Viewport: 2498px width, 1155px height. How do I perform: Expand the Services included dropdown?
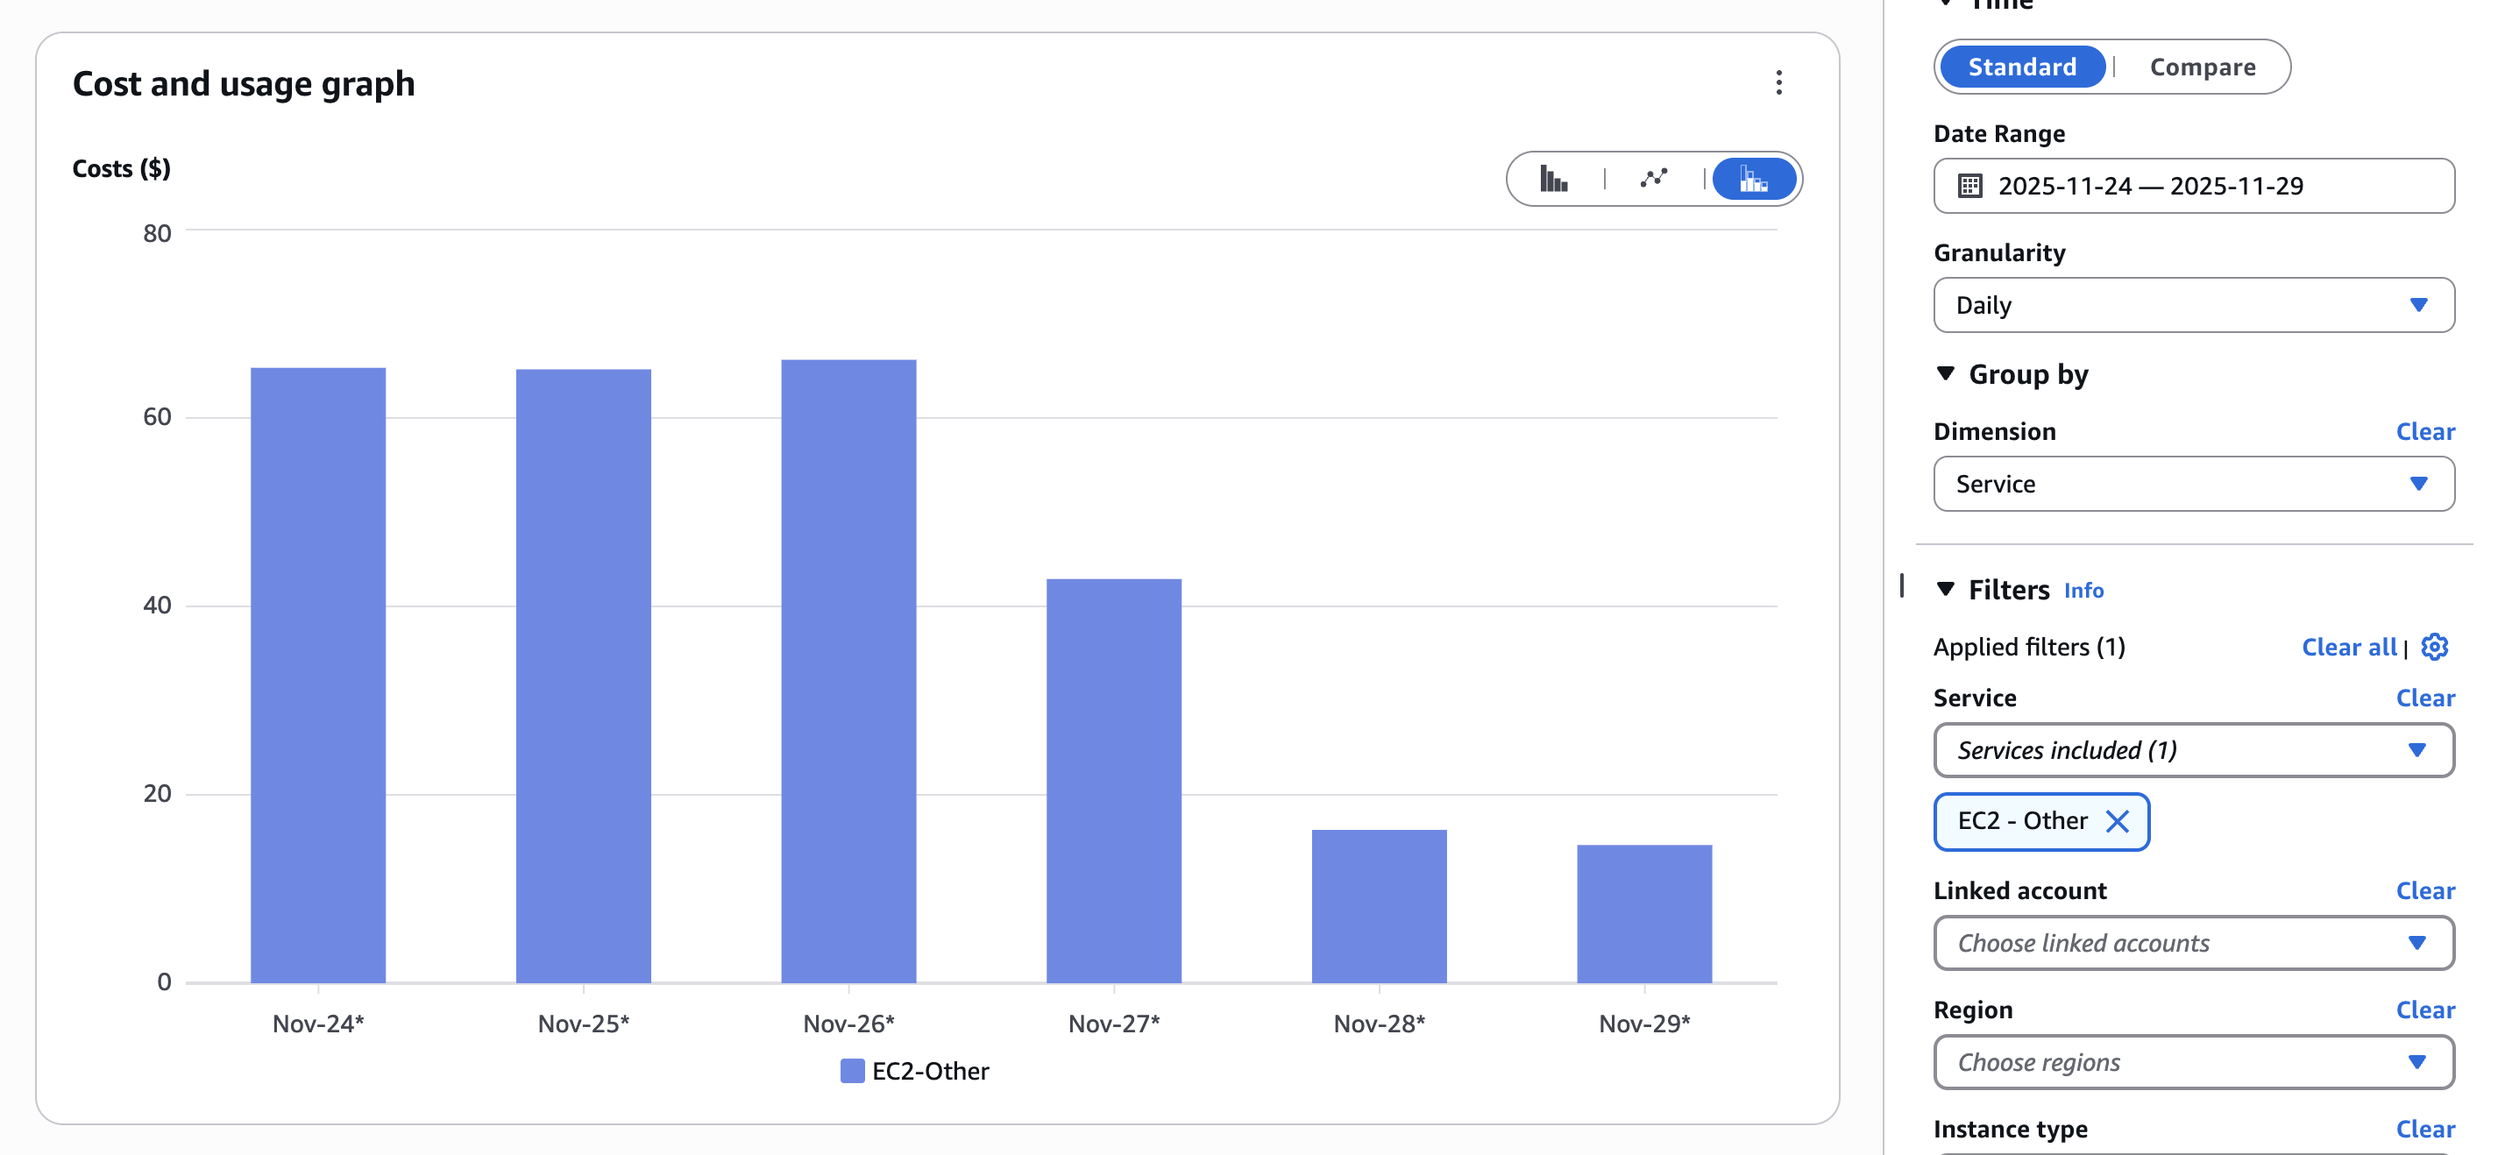point(2195,749)
